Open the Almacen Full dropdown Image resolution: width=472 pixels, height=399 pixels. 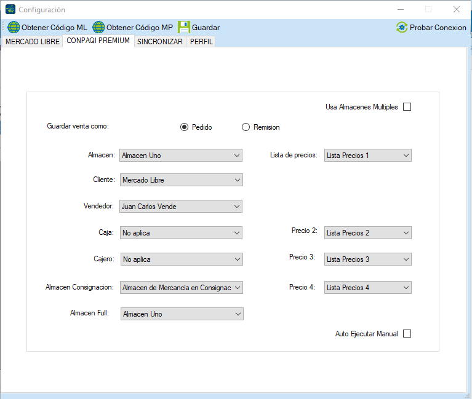click(x=182, y=314)
